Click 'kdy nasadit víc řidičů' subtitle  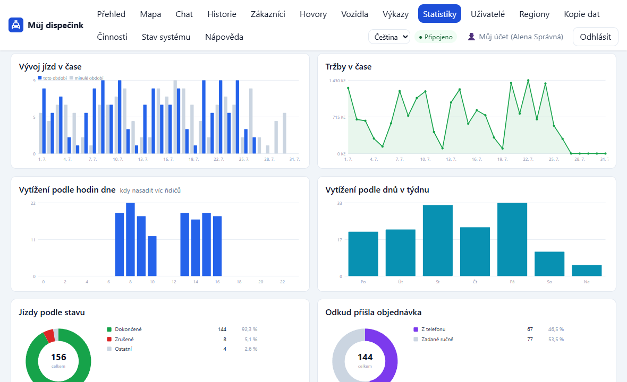tap(150, 190)
